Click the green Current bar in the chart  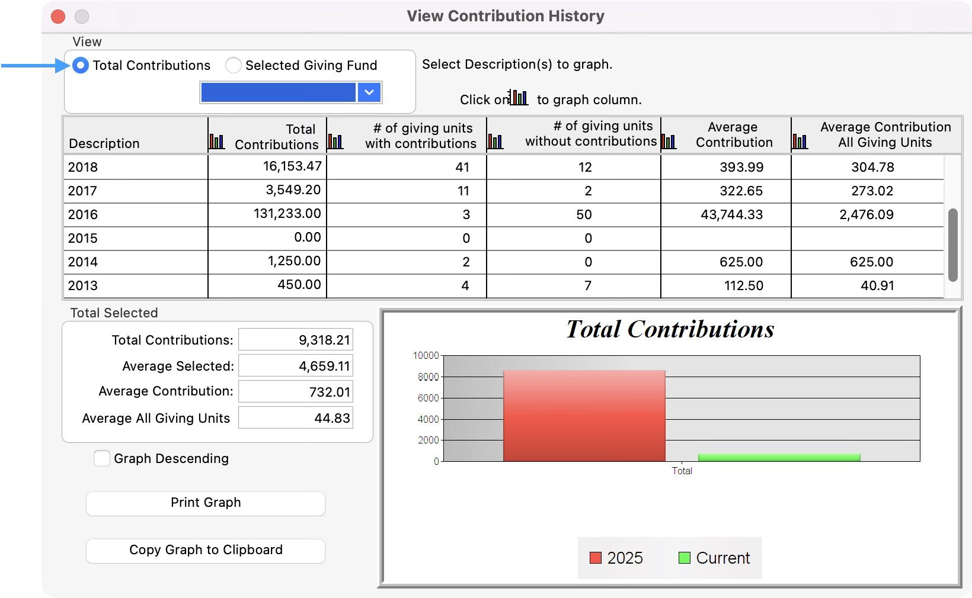point(779,458)
